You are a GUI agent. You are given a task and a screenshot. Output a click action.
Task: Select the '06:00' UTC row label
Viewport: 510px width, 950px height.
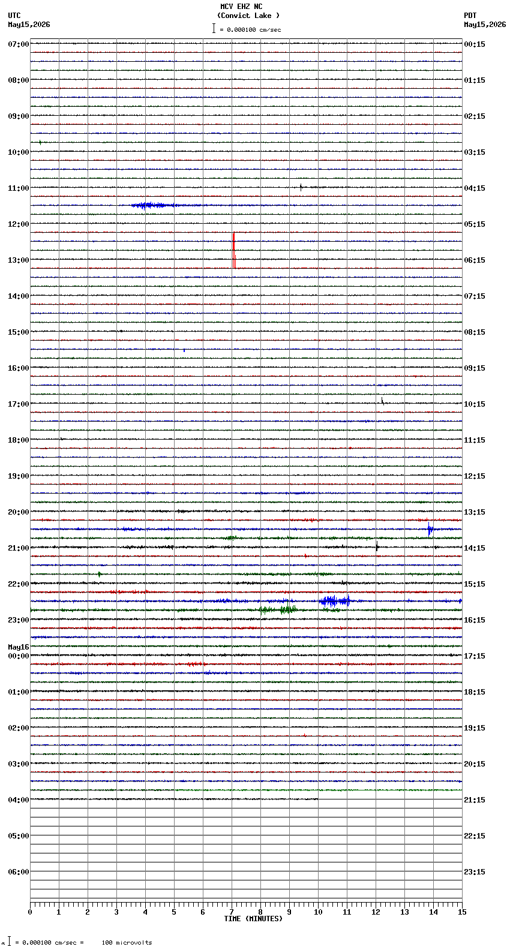tap(19, 872)
